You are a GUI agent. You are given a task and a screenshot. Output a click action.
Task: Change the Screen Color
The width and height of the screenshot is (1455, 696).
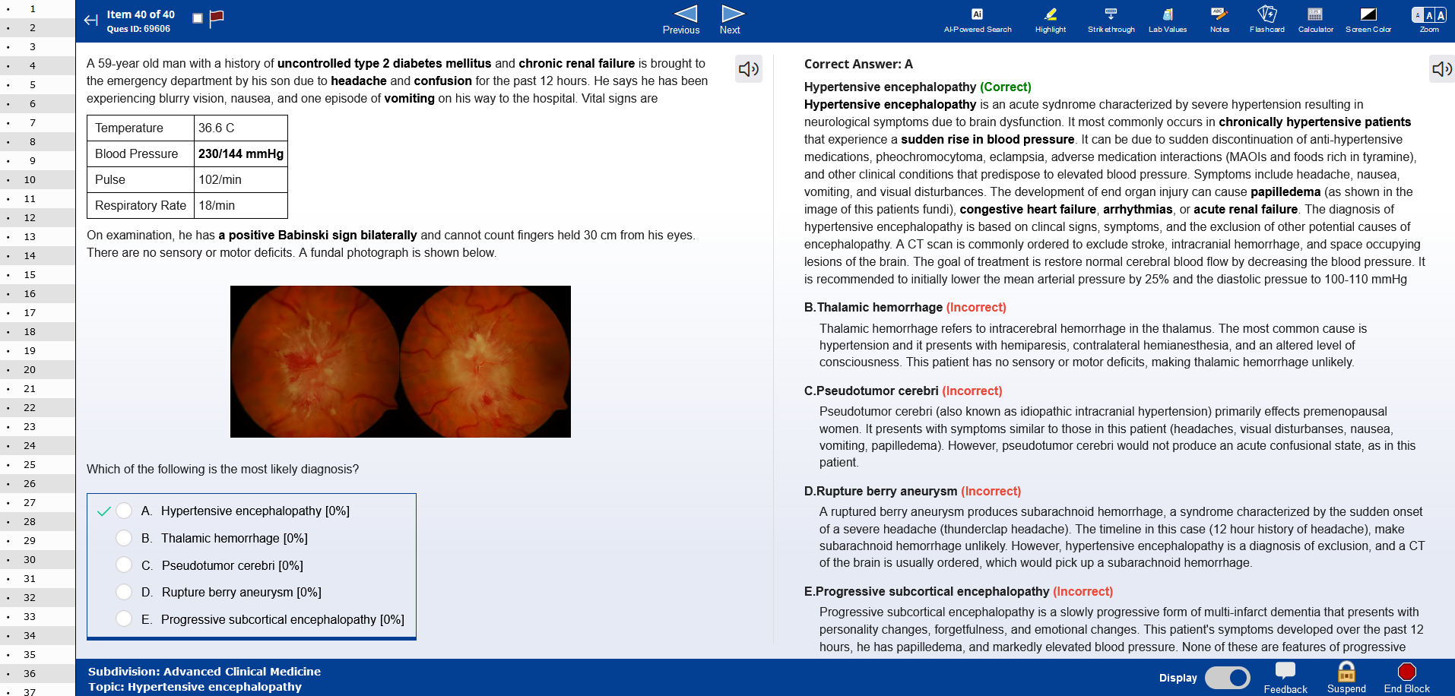point(1368,21)
